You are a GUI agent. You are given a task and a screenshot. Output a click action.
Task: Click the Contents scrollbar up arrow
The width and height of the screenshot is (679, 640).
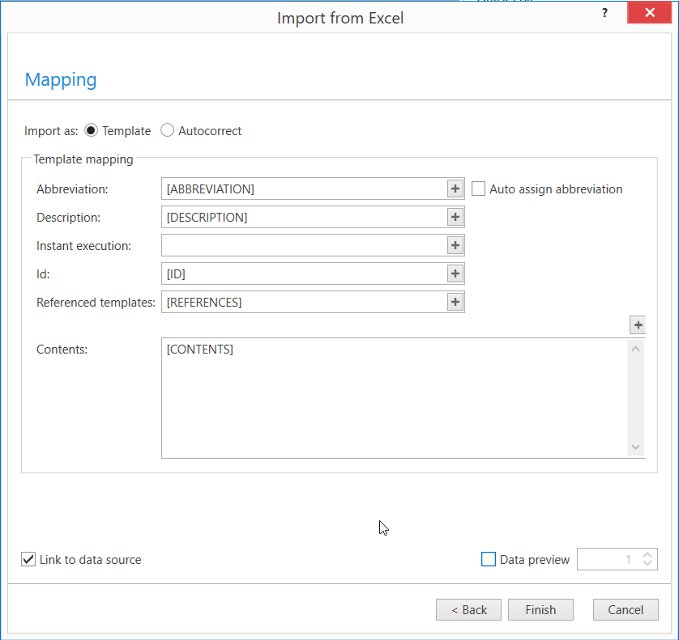click(636, 349)
